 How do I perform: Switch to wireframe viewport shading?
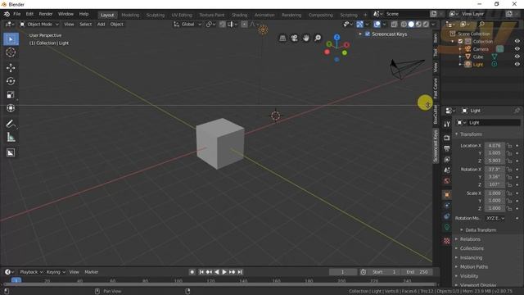pyautogui.click(x=404, y=24)
